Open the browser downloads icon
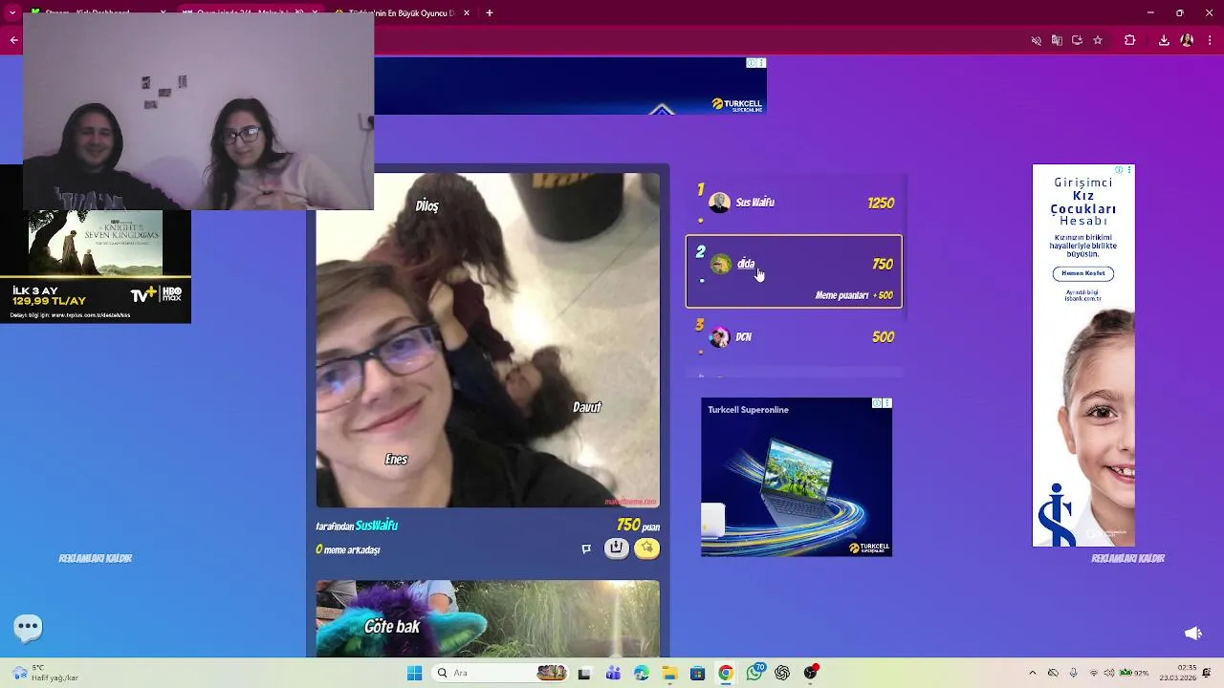This screenshot has width=1224, height=688. coord(1164,40)
